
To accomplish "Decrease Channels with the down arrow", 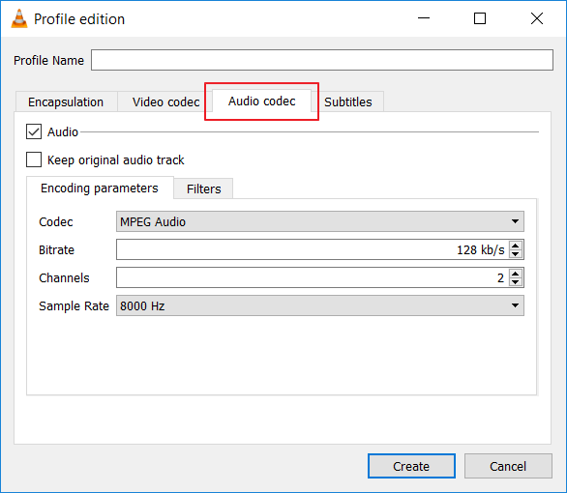I will pos(516,282).
